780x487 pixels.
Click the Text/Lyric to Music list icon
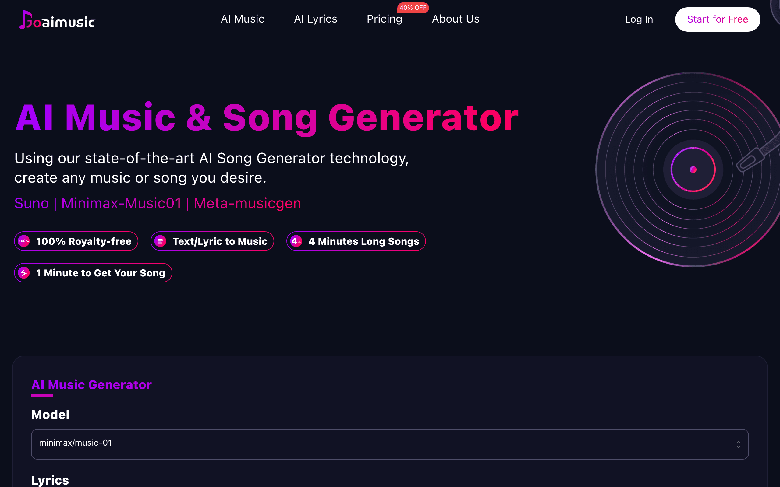pyautogui.click(x=160, y=241)
